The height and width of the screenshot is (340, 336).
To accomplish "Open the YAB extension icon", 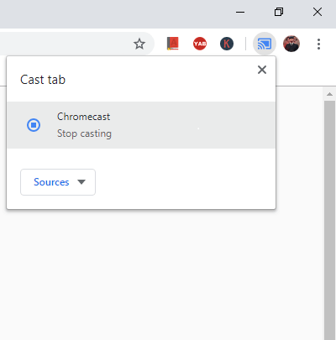I will [200, 44].
